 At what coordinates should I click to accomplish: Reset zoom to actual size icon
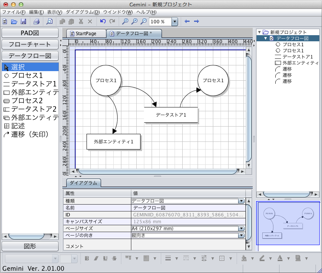[125, 21]
